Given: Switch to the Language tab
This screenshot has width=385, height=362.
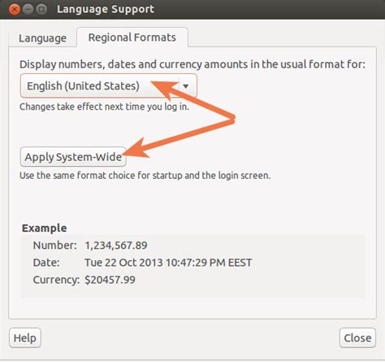Looking at the screenshot, I should click(x=42, y=38).
